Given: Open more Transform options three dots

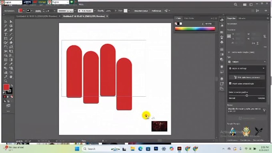Looking at the screenshot, I should click(265, 47).
